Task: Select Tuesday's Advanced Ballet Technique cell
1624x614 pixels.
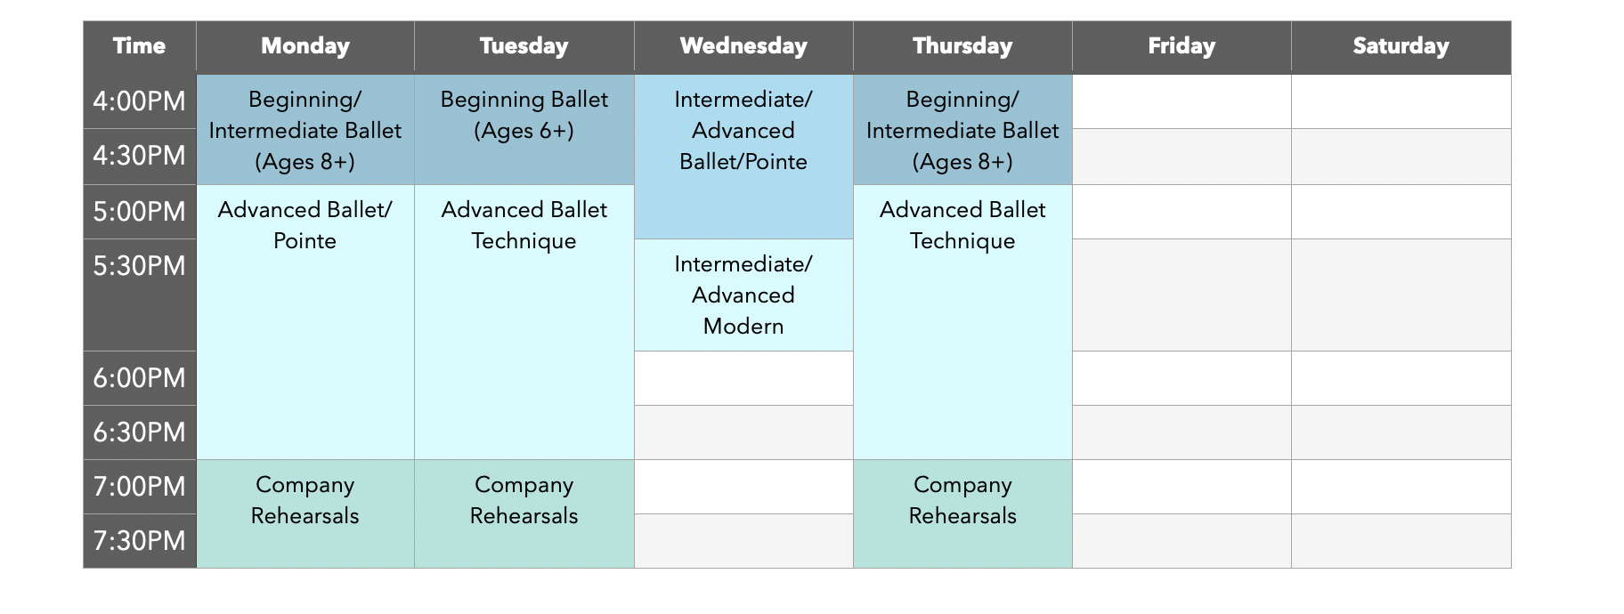Action: 524,322
